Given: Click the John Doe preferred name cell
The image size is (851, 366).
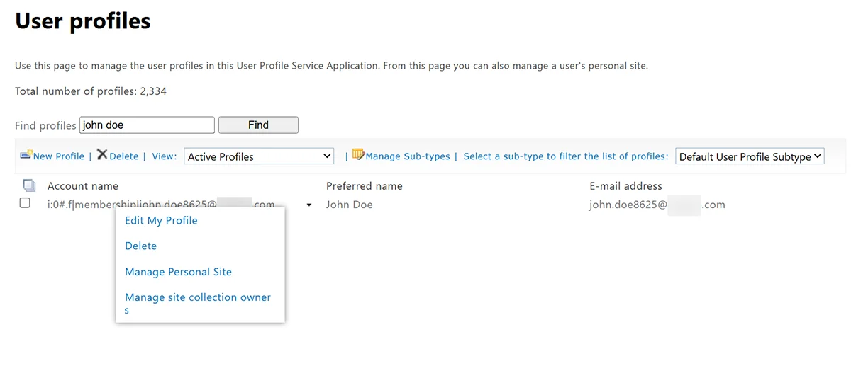Looking at the screenshot, I should (x=350, y=205).
